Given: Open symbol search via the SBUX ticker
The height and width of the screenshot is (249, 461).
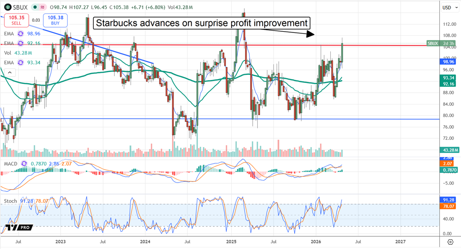Looking at the screenshot, I should 21,7.
